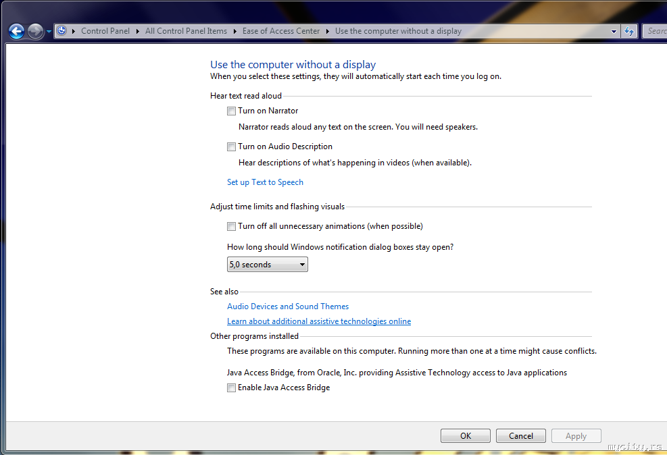The image size is (667, 455).
Task: Click 'These programs are available on this computer' text
Action: click(412, 351)
